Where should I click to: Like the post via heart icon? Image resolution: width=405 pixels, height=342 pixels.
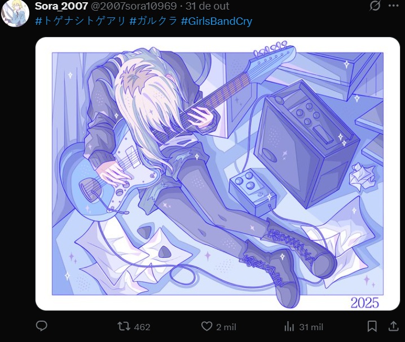pos(206,326)
